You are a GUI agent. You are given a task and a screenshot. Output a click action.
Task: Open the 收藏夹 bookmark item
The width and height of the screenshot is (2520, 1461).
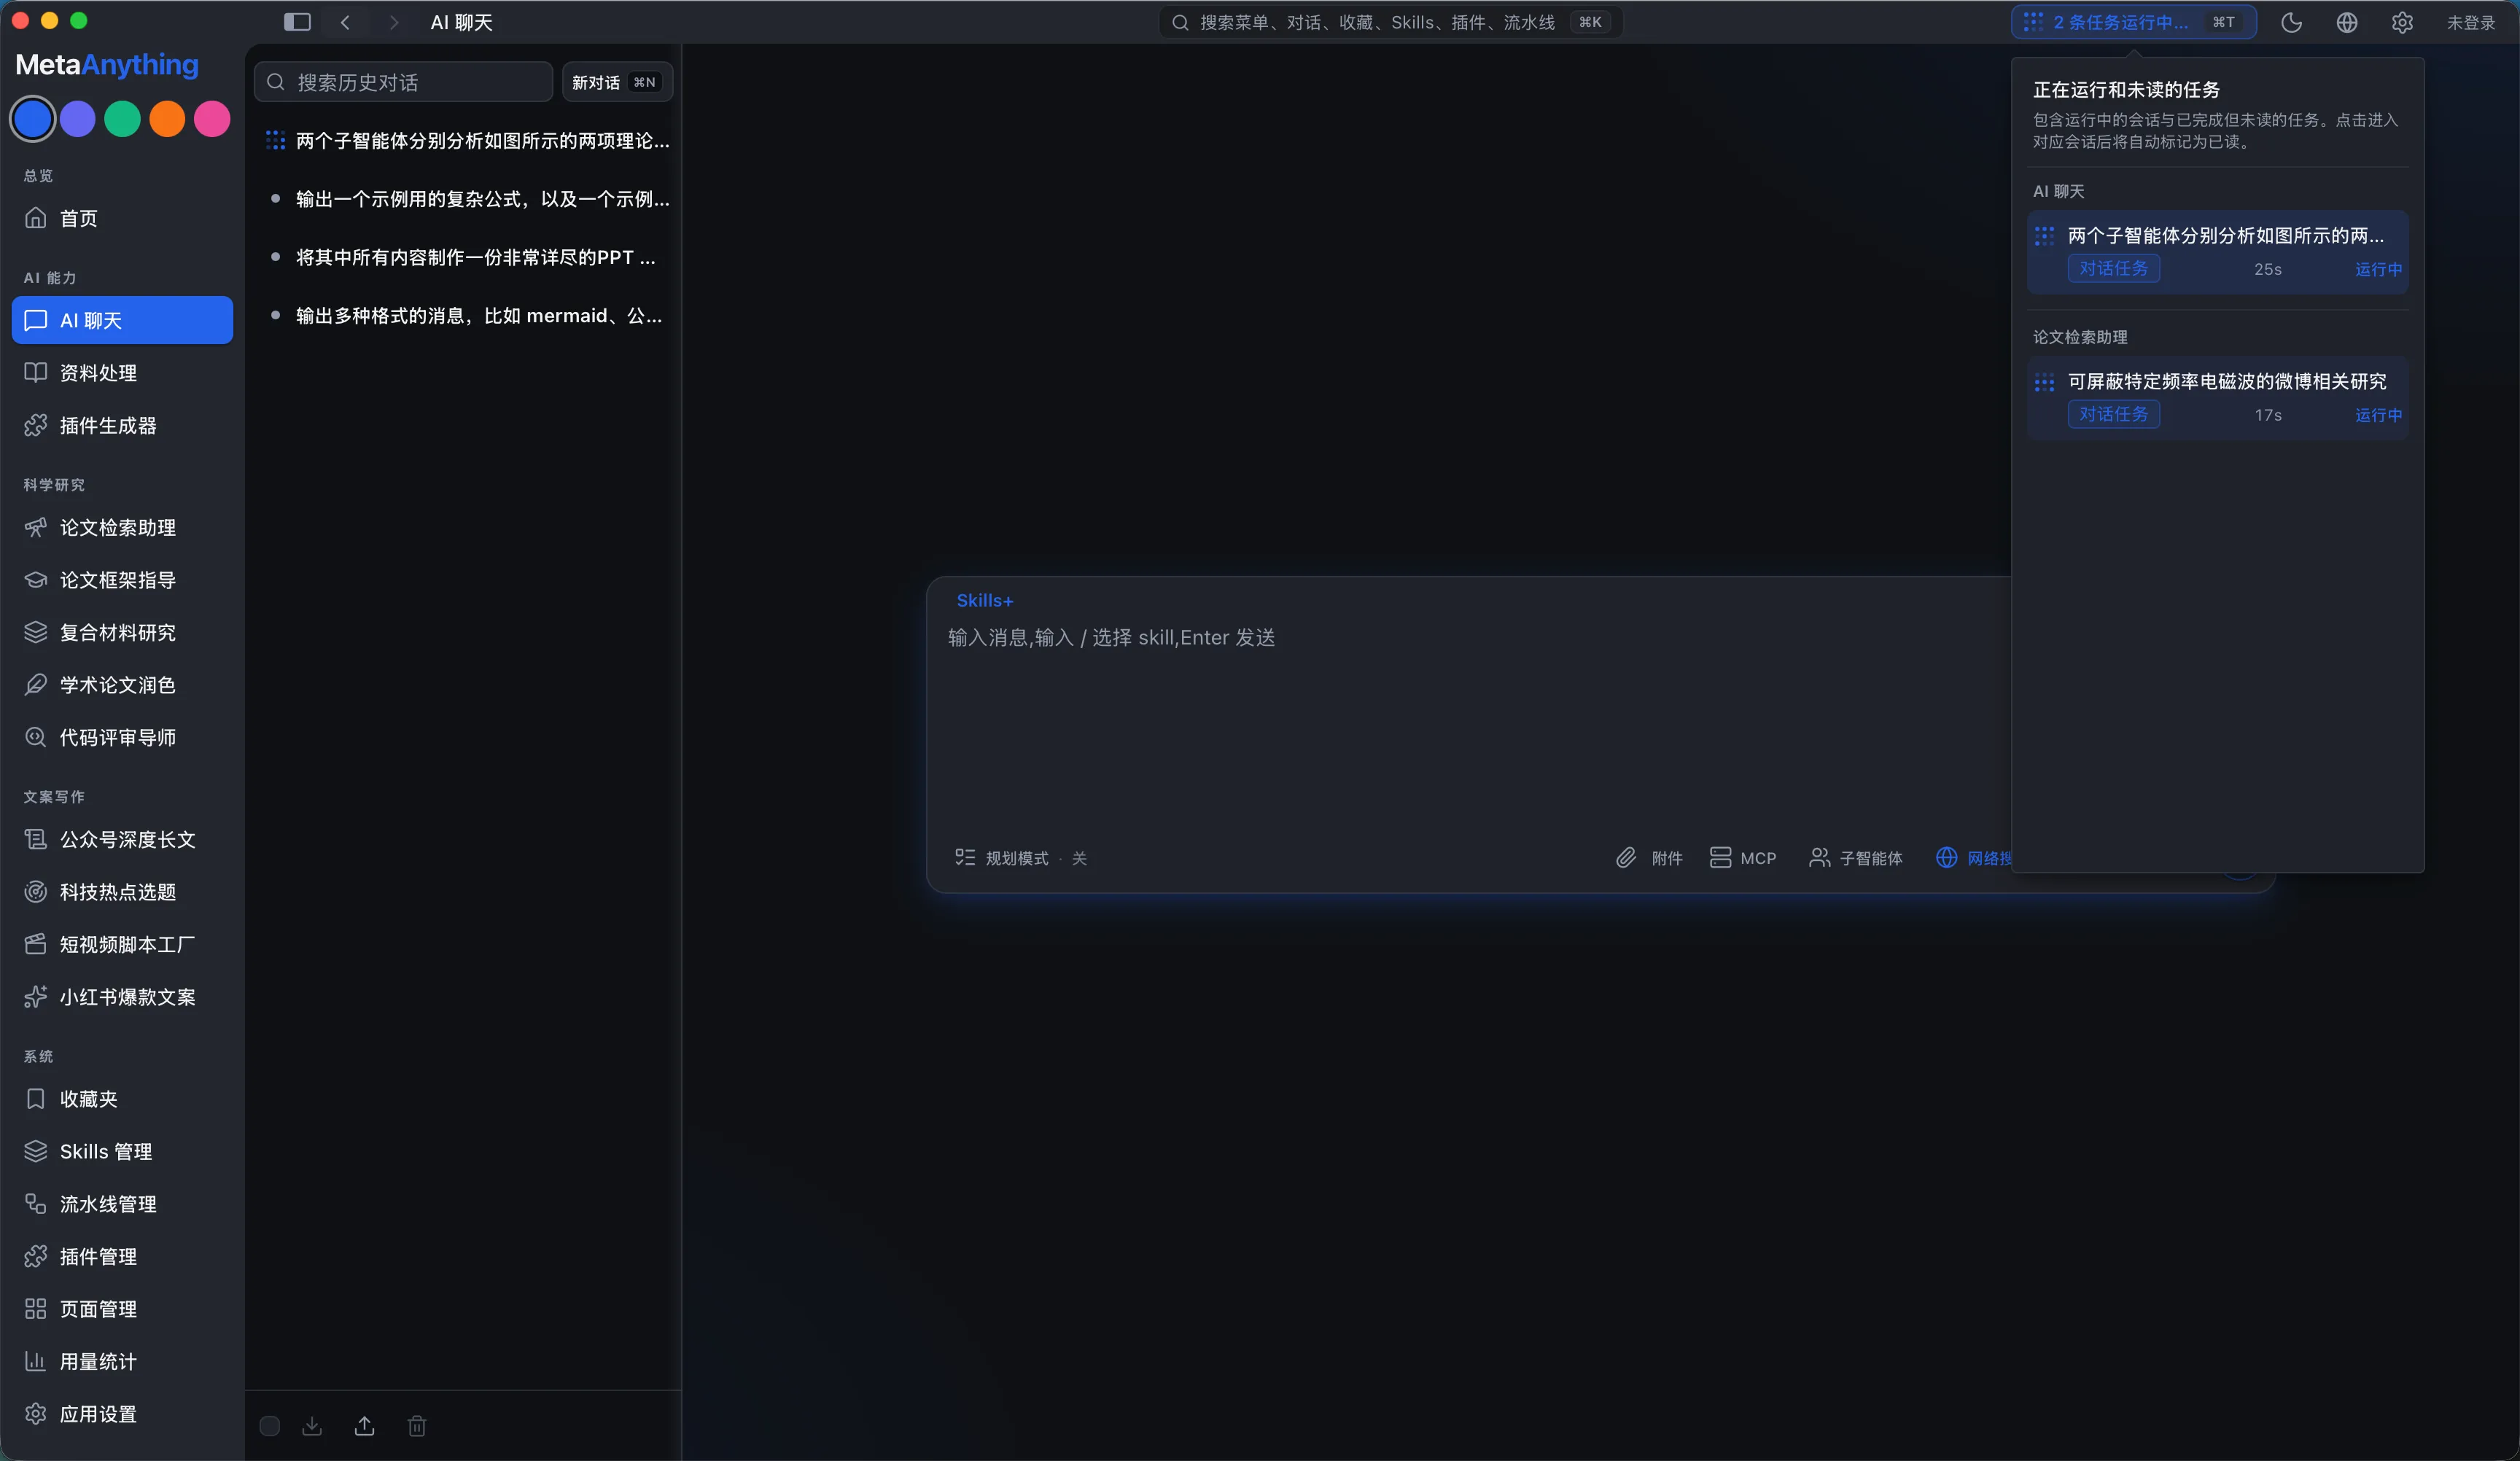tap(122, 1099)
